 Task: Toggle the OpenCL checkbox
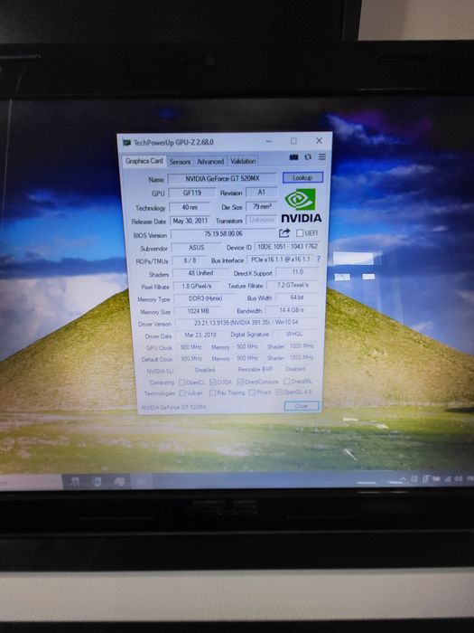[x=181, y=383]
